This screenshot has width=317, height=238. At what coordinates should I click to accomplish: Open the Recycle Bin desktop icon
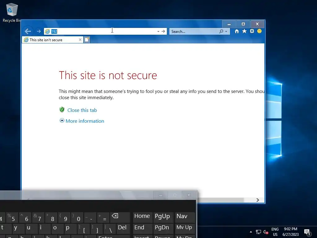12,12
